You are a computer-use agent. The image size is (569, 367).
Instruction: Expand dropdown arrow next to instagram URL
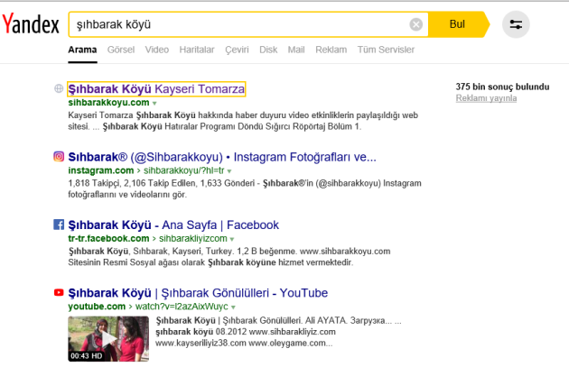(229, 171)
